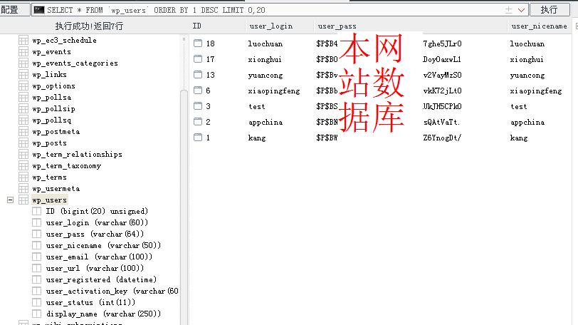Click the user_pass column header
Screen dimensions: 578x325
[x=337, y=26]
